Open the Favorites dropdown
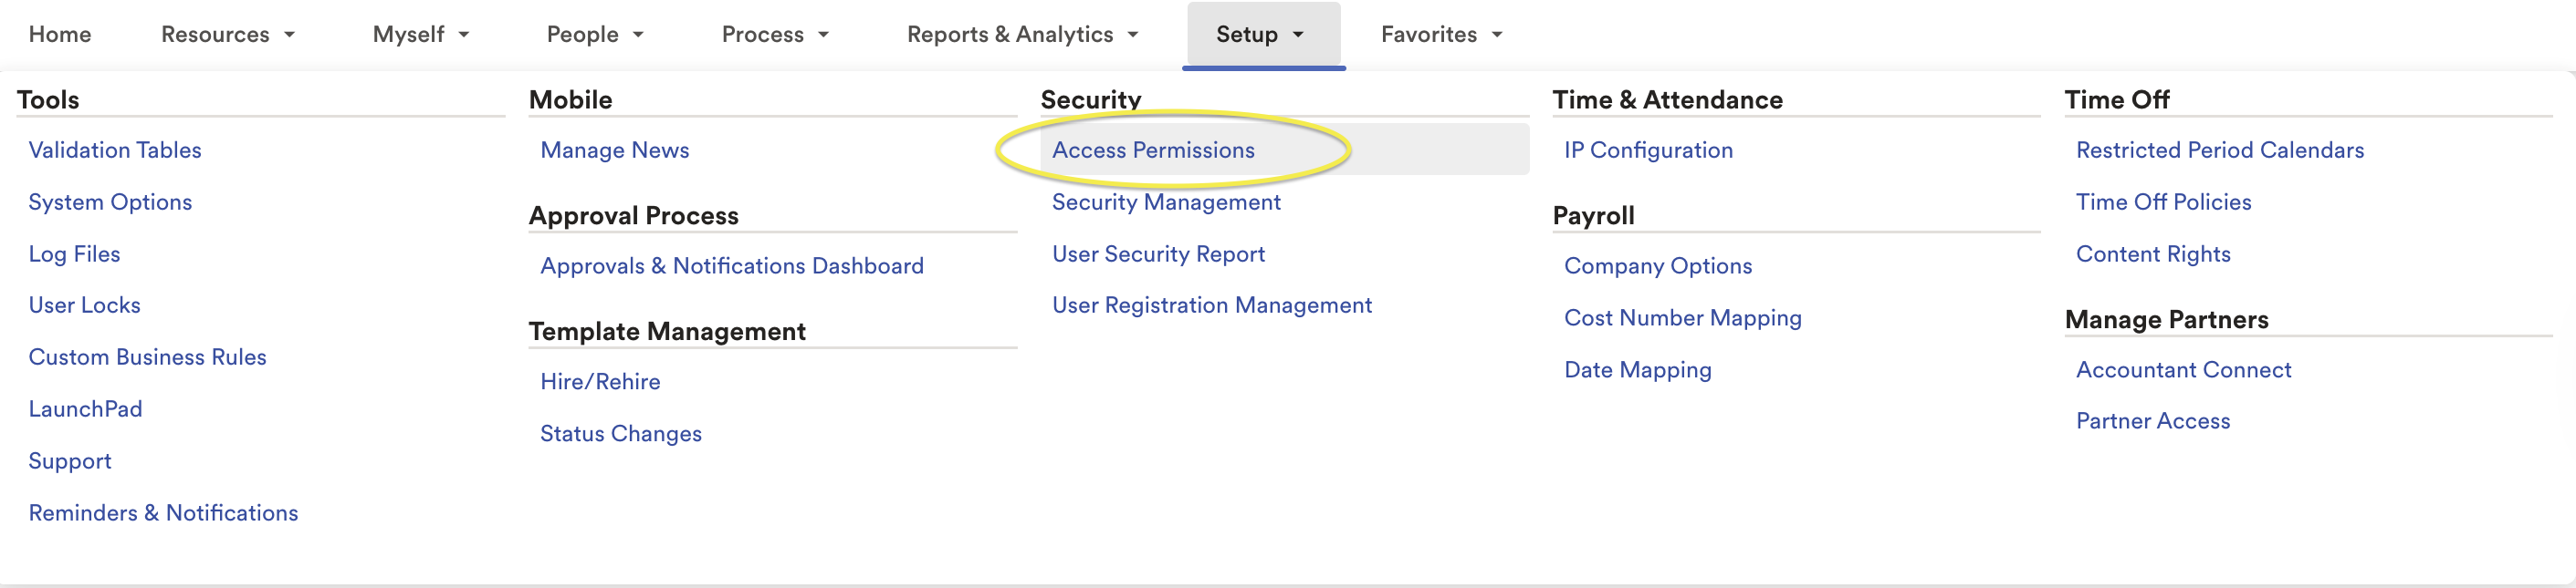 (x=1441, y=35)
